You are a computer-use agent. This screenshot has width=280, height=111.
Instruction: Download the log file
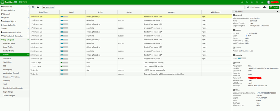(38, 7)
